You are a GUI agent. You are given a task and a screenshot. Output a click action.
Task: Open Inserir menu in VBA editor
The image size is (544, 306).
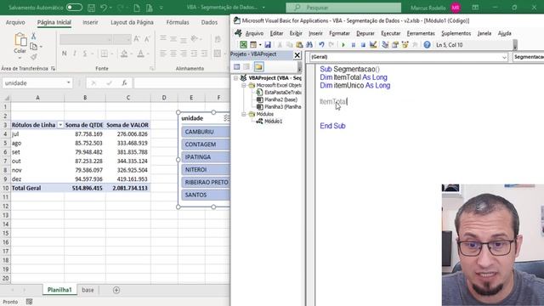point(315,33)
